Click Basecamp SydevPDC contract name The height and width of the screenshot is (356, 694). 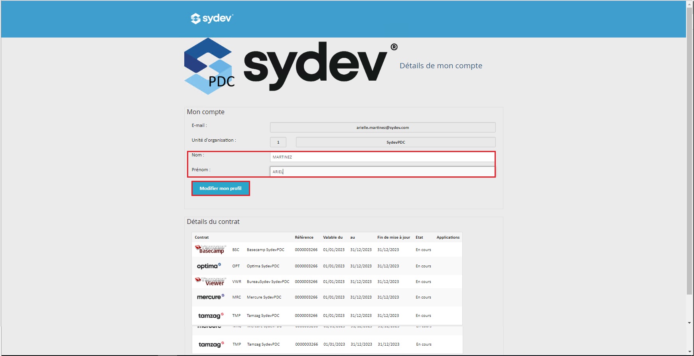266,250
